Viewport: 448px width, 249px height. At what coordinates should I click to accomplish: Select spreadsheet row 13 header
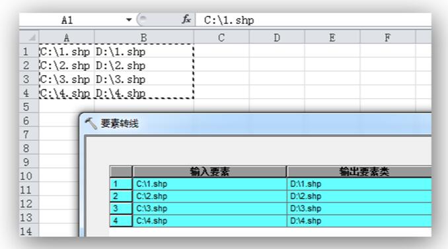coord(29,217)
